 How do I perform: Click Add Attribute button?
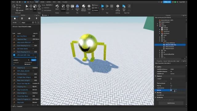click(171, 103)
